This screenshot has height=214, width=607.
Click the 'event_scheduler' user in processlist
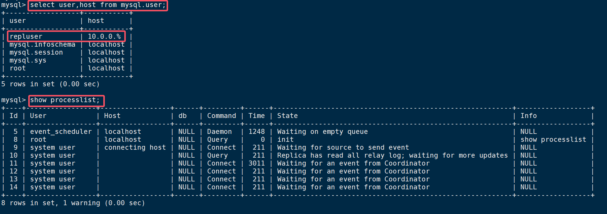coord(61,132)
